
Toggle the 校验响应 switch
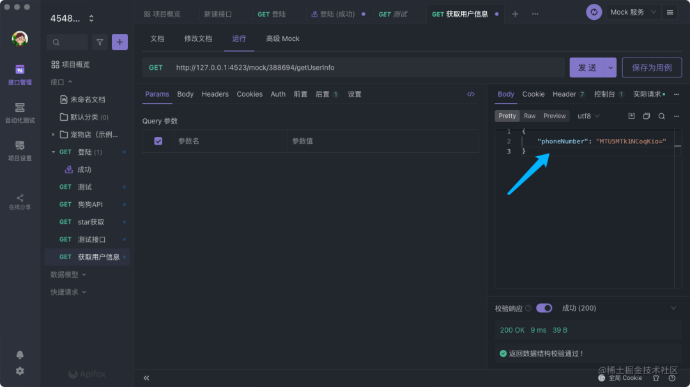[544, 308]
